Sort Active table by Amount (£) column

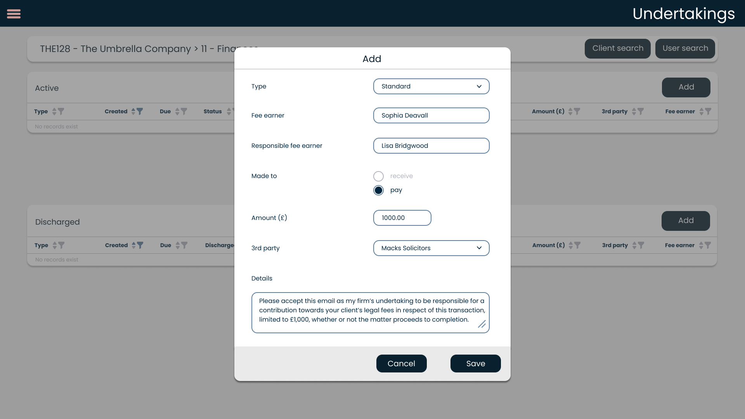(570, 111)
